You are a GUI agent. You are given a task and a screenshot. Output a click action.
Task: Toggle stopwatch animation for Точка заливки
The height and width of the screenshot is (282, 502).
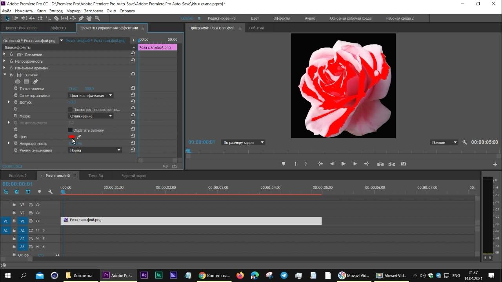[16, 89]
